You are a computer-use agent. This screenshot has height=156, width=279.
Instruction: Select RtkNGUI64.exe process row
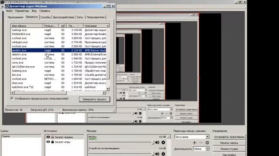click(59, 34)
